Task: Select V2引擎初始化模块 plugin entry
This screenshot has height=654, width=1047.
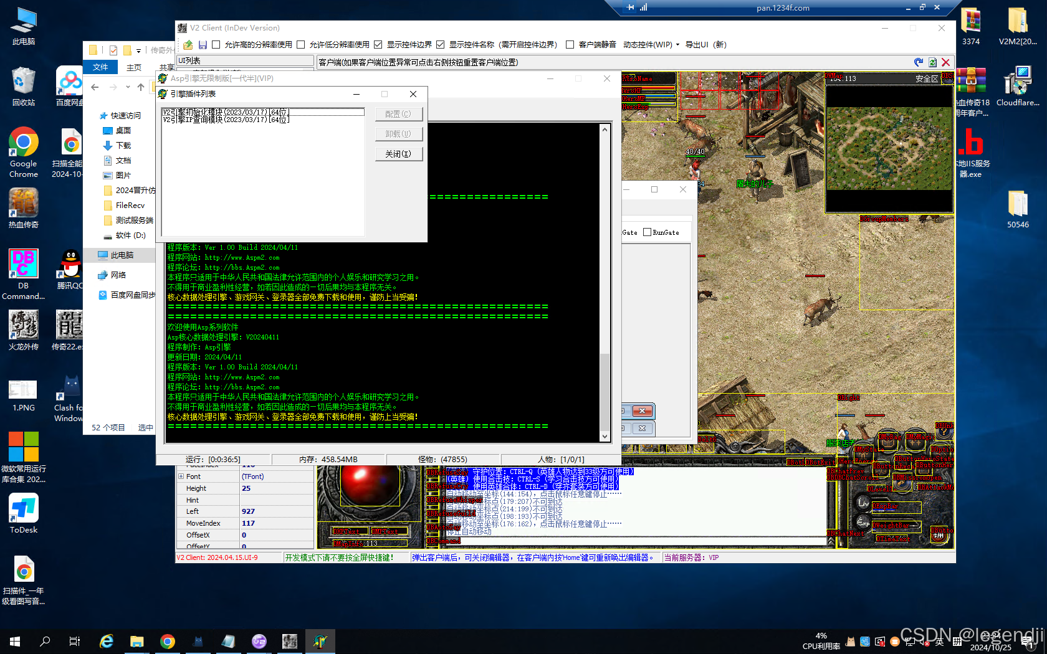Action: pyautogui.click(x=263, y=112)
